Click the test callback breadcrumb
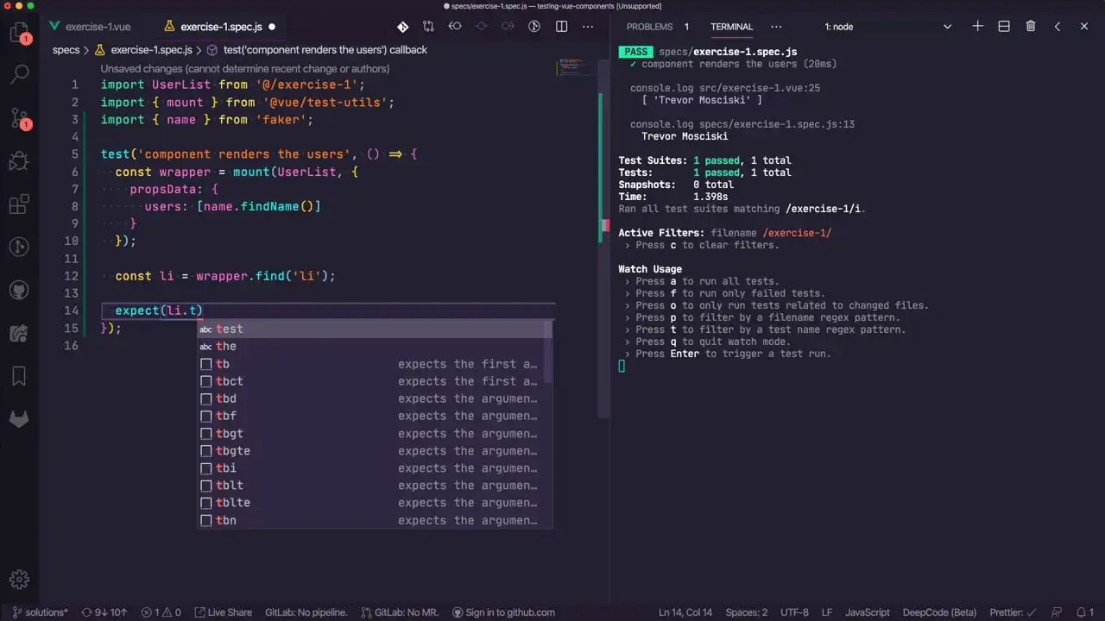The width and height of the screenshot is (1105, 621). coord(316,50)
